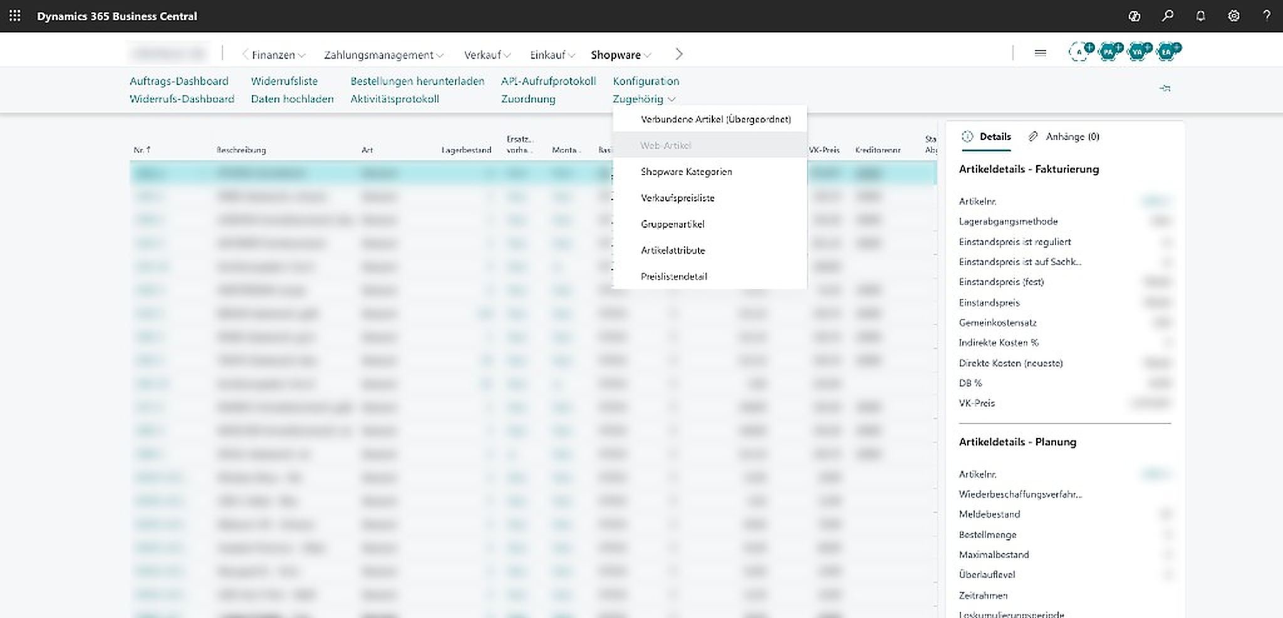
Task: Pin the action bar with the pin icon
Action: [1165, 88]
